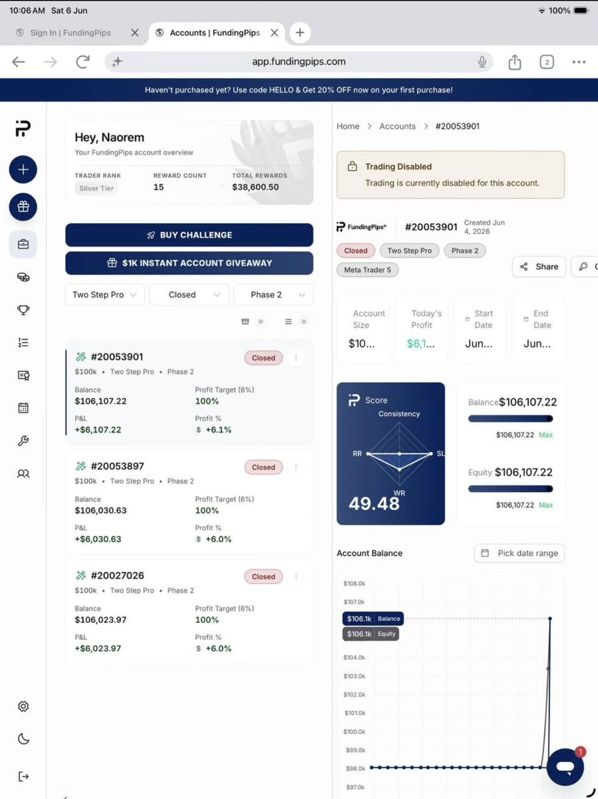Toggle the list view switch
This screenshot has height=799, width=598.
pos(295,322)
